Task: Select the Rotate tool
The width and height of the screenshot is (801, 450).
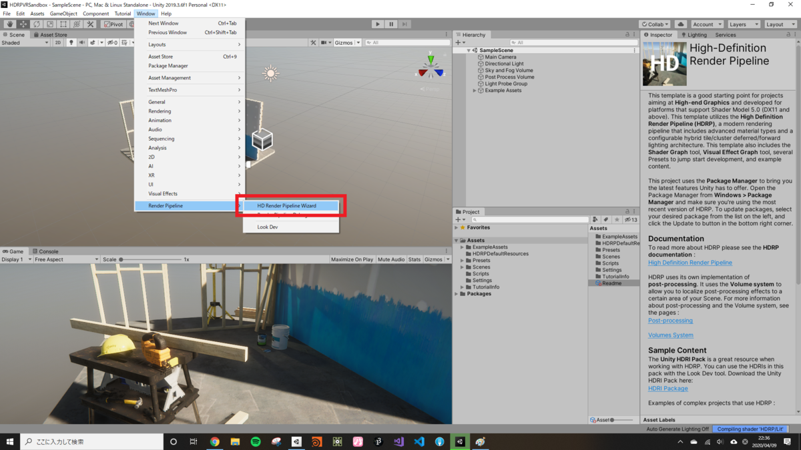Action: click(37, 25)
